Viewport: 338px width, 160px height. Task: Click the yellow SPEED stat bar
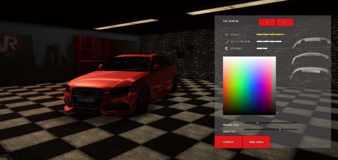tap(270, 35)
